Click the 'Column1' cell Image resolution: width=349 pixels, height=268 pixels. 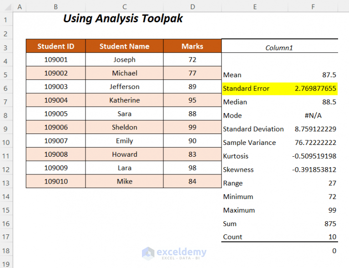(x=279, y=46)
